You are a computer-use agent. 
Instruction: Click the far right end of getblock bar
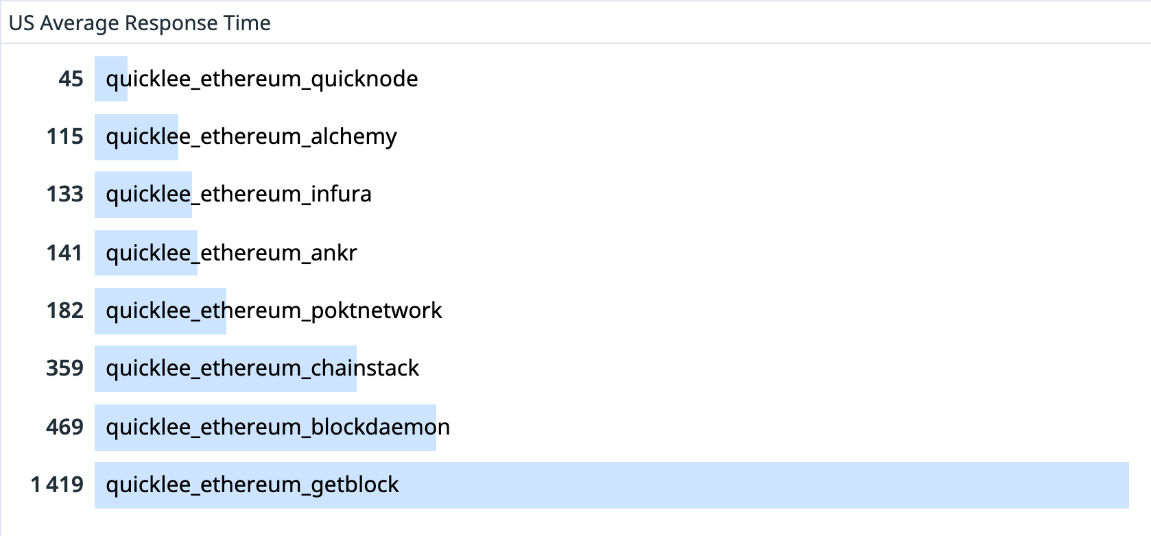tap(1124, 485)
